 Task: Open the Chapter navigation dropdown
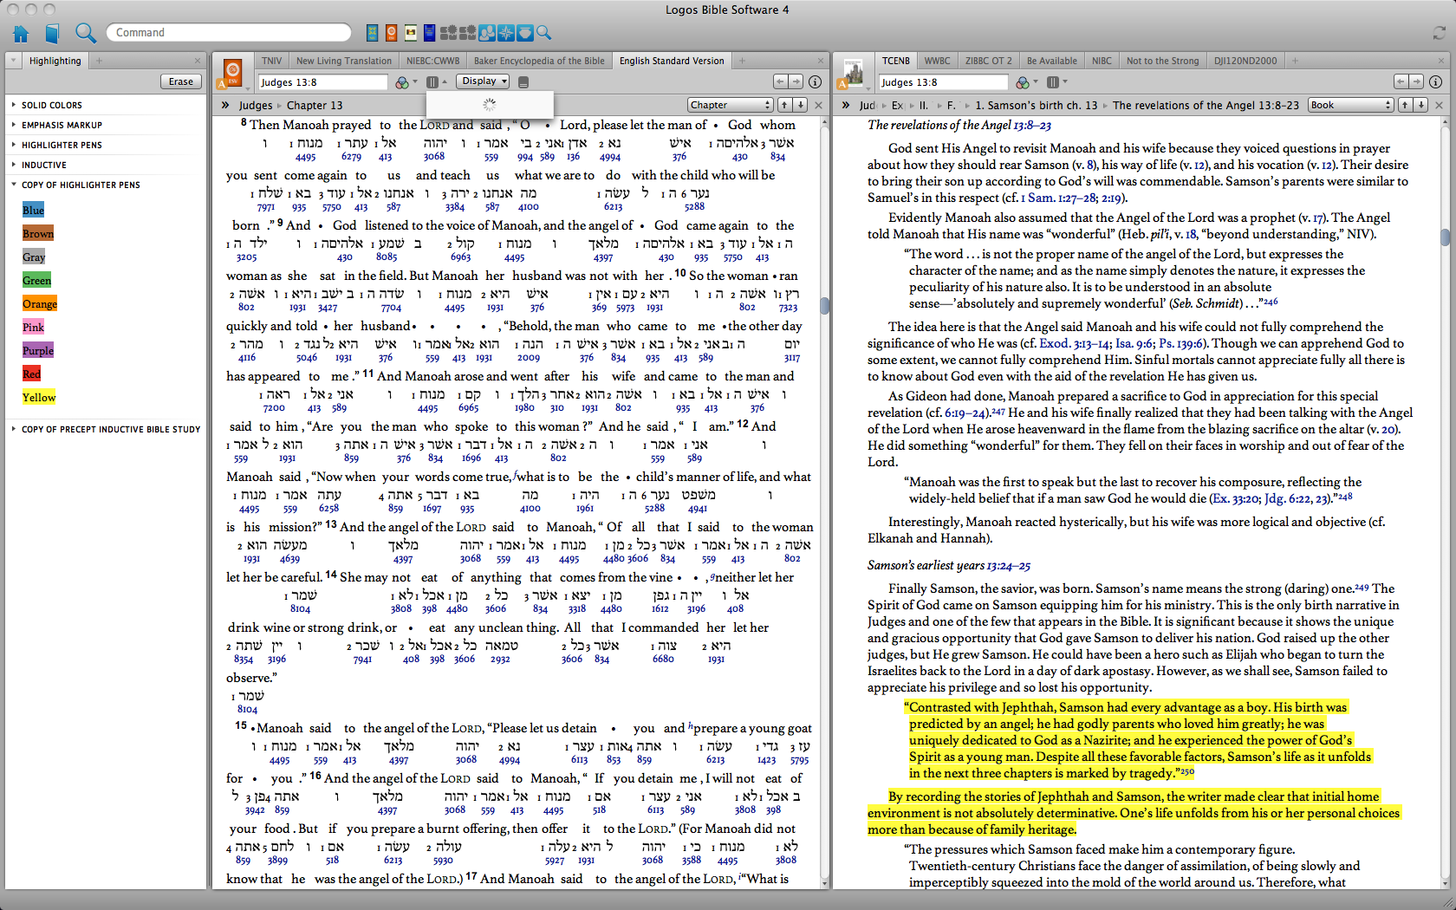(730, 105)
